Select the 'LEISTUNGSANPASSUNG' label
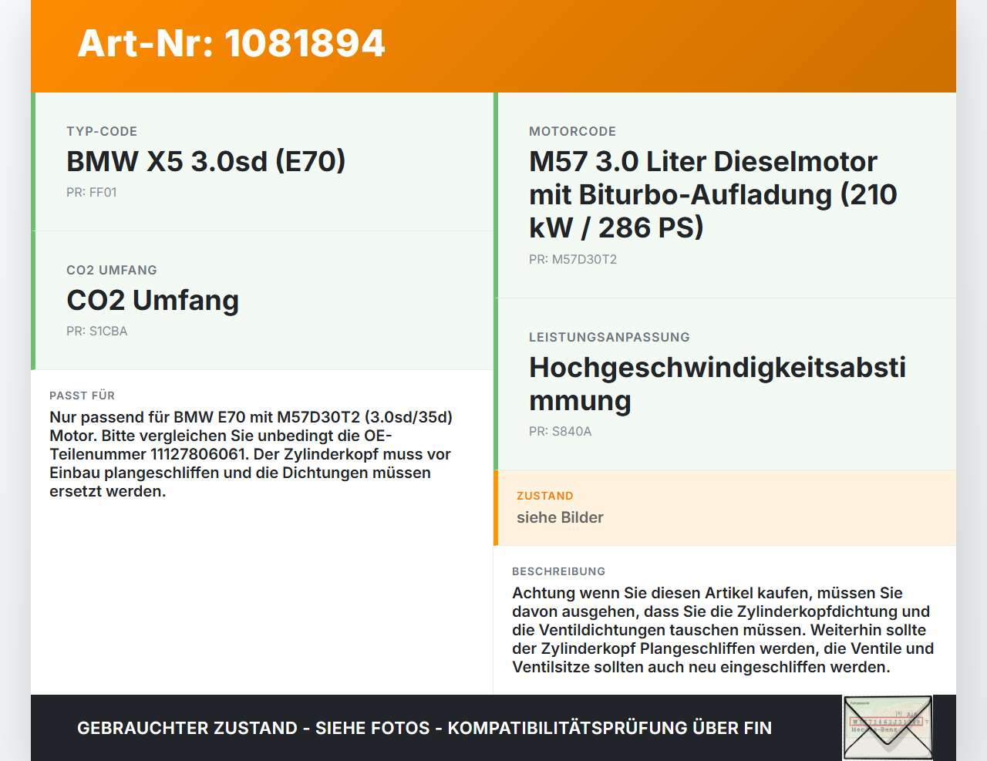The height and width of the screenshot is (761, 987). click(609, 337)
